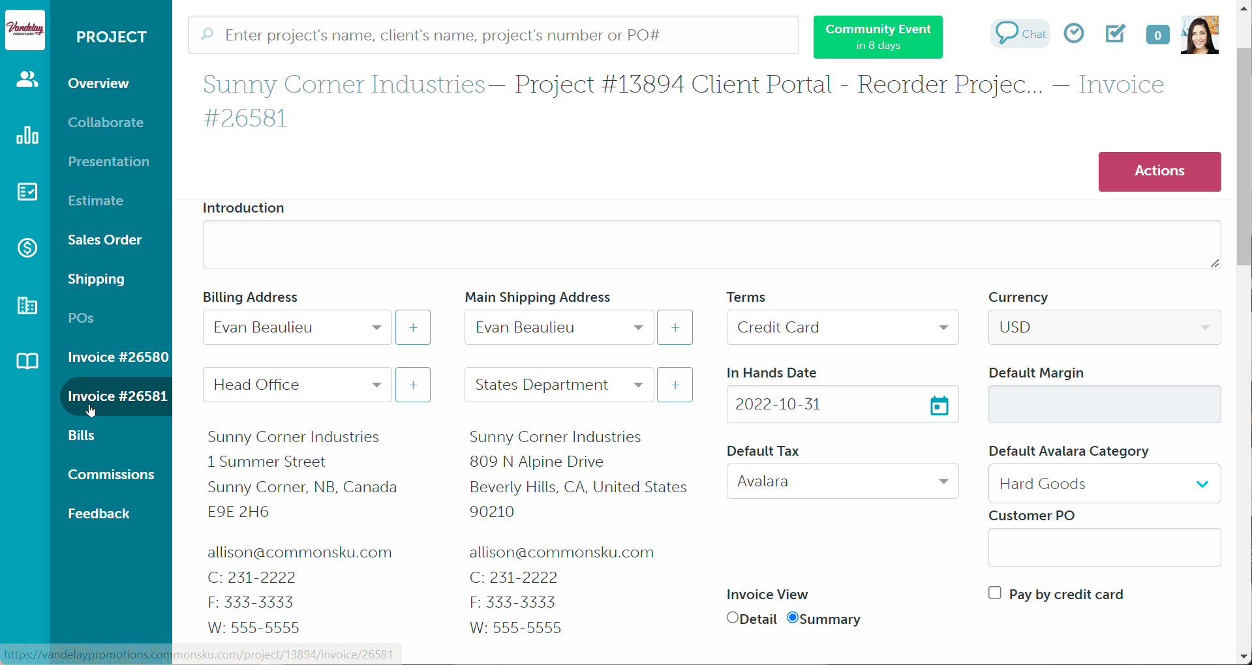Open the dollar sign finance icon
This screenshot has height=665, width=1252.
tap(26, 248)
